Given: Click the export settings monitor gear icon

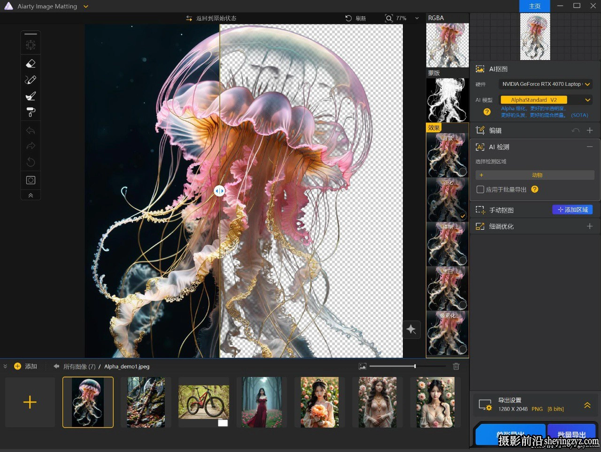Looking at the screenshot, I should (485, 405).
